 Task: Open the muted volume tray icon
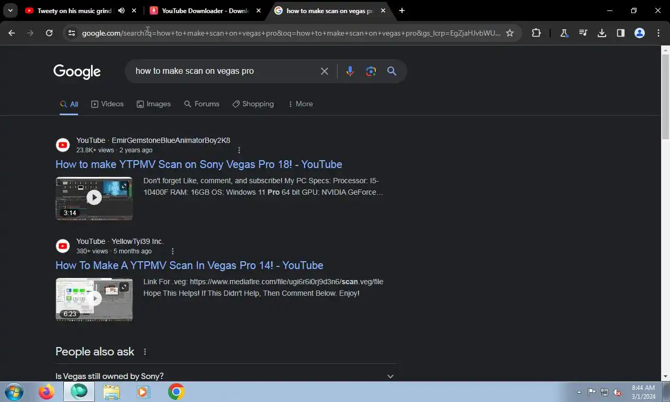[618, 392]
